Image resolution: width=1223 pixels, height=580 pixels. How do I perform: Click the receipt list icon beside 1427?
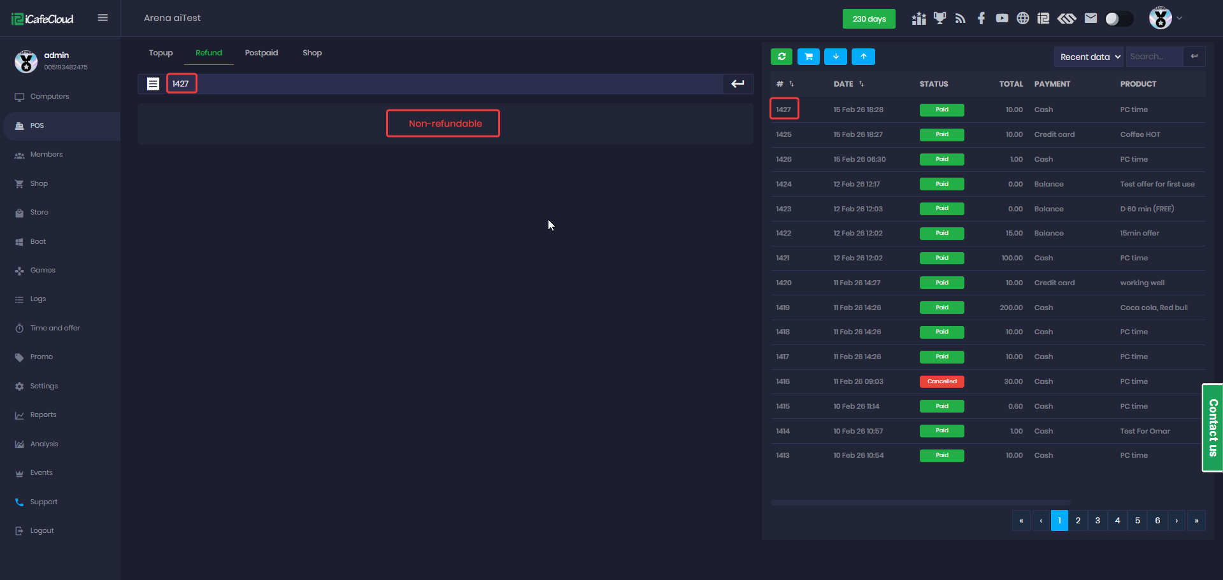(x=153, y=84)
